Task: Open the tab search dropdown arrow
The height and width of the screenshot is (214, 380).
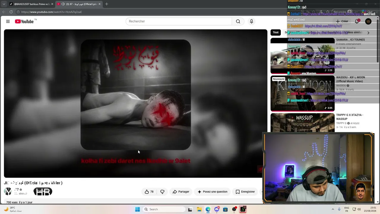Action: 4,4
